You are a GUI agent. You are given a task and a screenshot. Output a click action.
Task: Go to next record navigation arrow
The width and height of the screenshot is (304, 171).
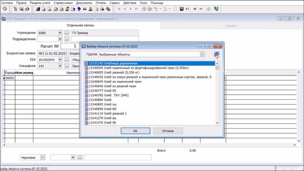tap(131, 9)
